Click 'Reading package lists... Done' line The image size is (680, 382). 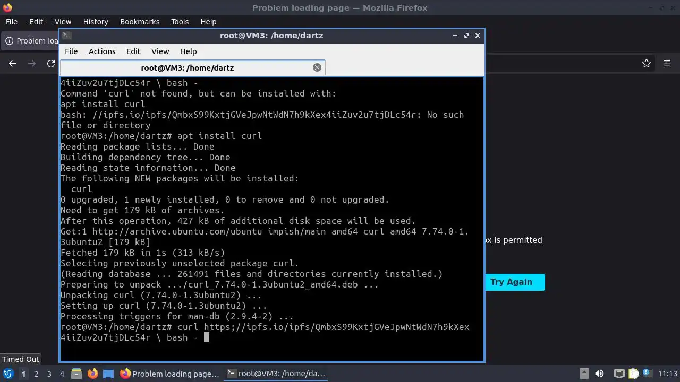pyautogui.click(x=138, y=146)
